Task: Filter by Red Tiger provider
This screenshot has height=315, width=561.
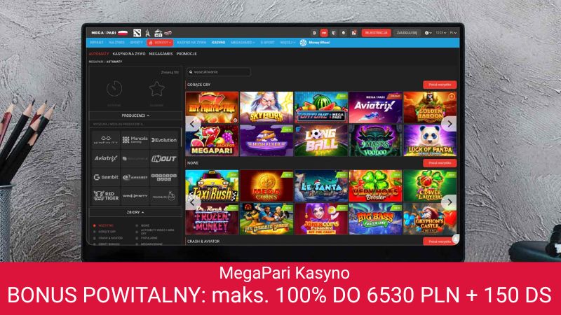Action: pyautogui.click(x=106, y=196)
